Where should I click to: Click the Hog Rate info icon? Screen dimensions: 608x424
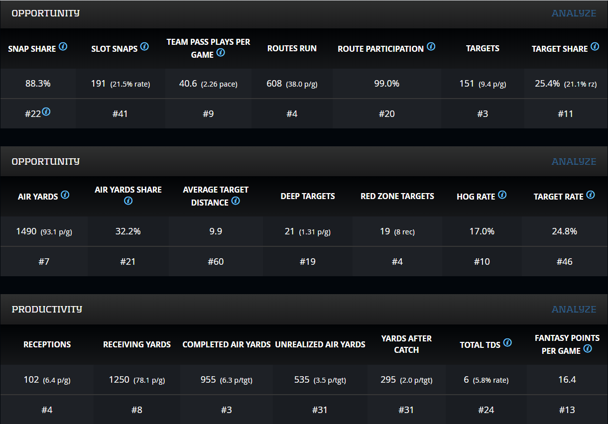pos(502,195)
